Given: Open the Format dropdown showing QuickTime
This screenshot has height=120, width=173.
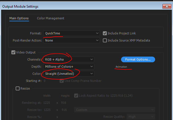Looking at the screenshot, I should pyautogui.click(x=72, y=33).
